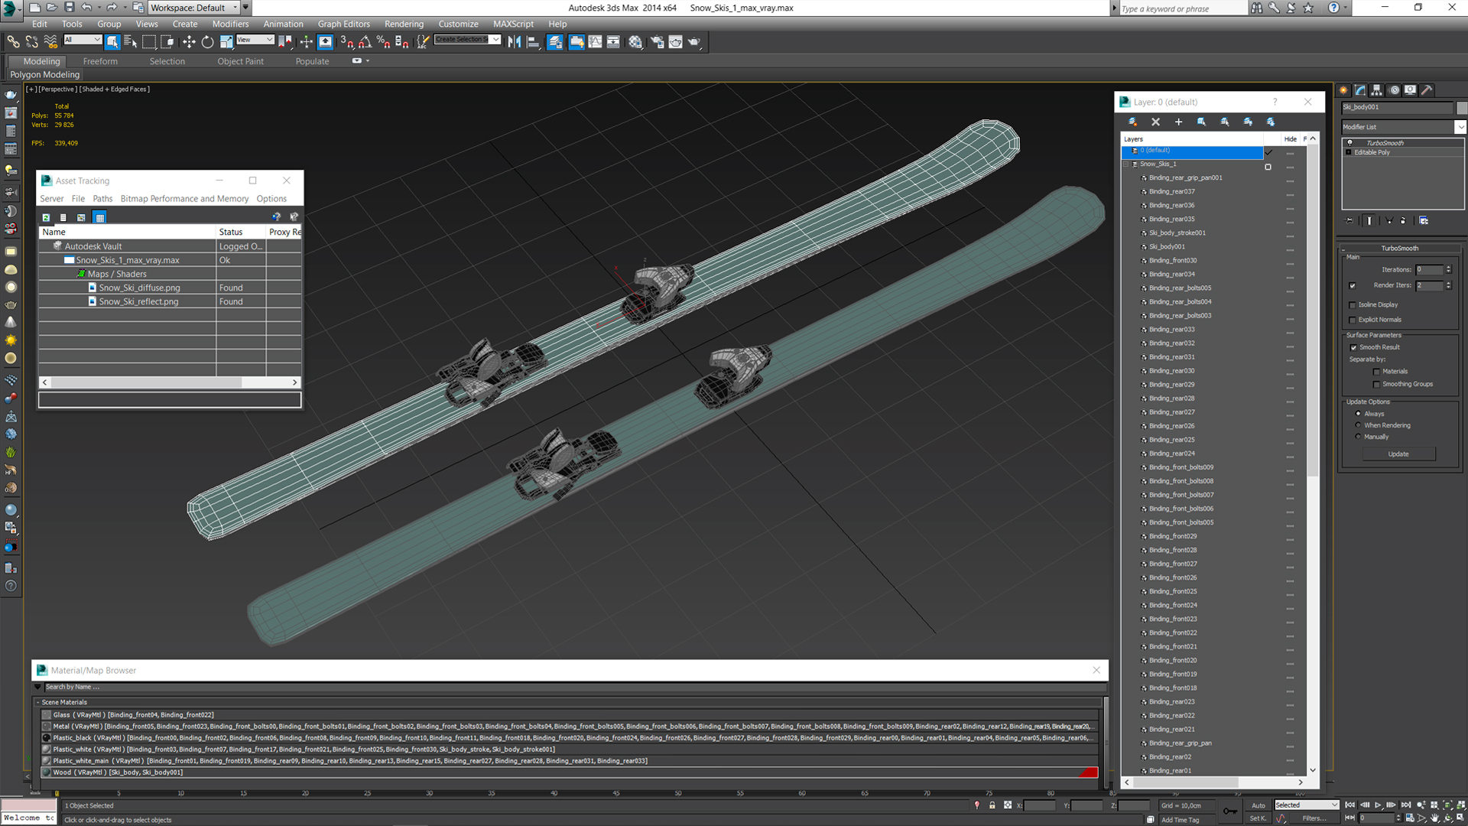1468x826 pixels.
Task: Click the Mirror tool icon
Action: [514, 41]
